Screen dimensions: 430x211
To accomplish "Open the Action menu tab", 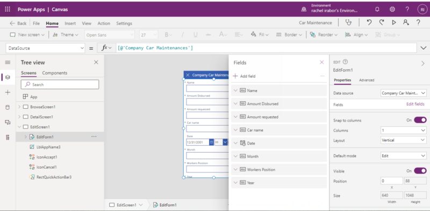I will coord(104,23).
